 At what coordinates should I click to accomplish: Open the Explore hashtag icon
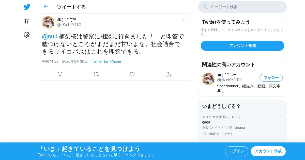pos(27,21)
